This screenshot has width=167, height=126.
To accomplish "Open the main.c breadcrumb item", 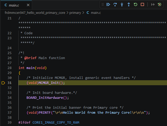I will [x=96, y=13].
